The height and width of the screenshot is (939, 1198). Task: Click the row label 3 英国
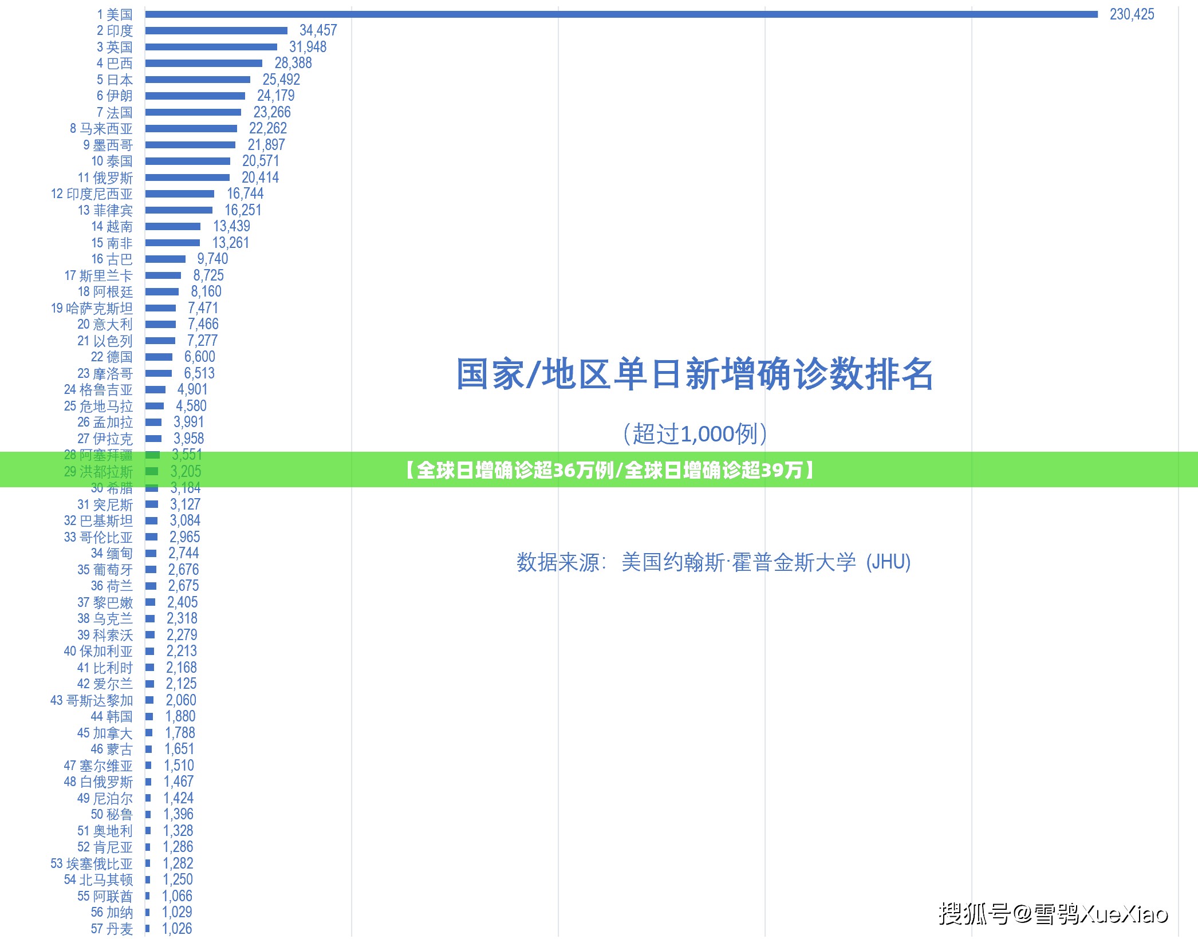115,47
